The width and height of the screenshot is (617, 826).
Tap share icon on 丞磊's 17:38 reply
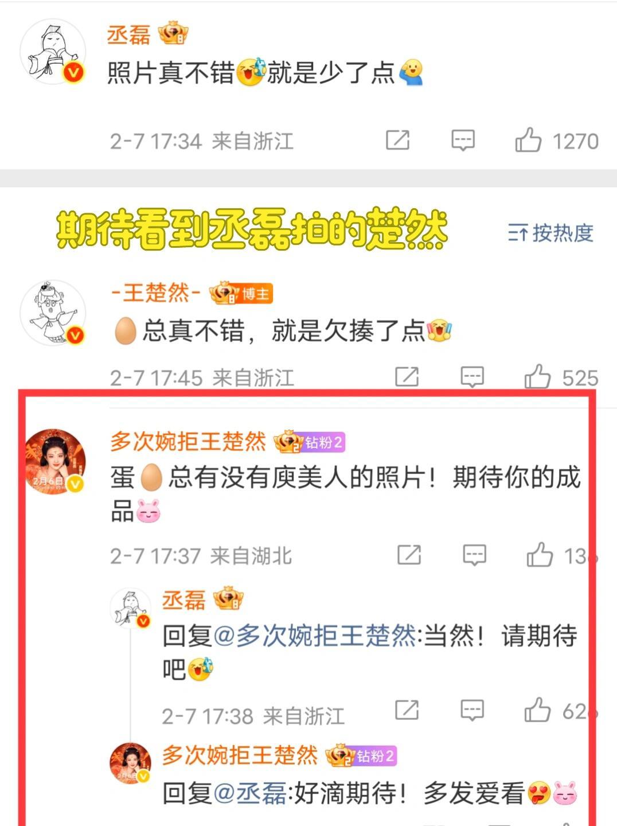(x=407, y=710)
